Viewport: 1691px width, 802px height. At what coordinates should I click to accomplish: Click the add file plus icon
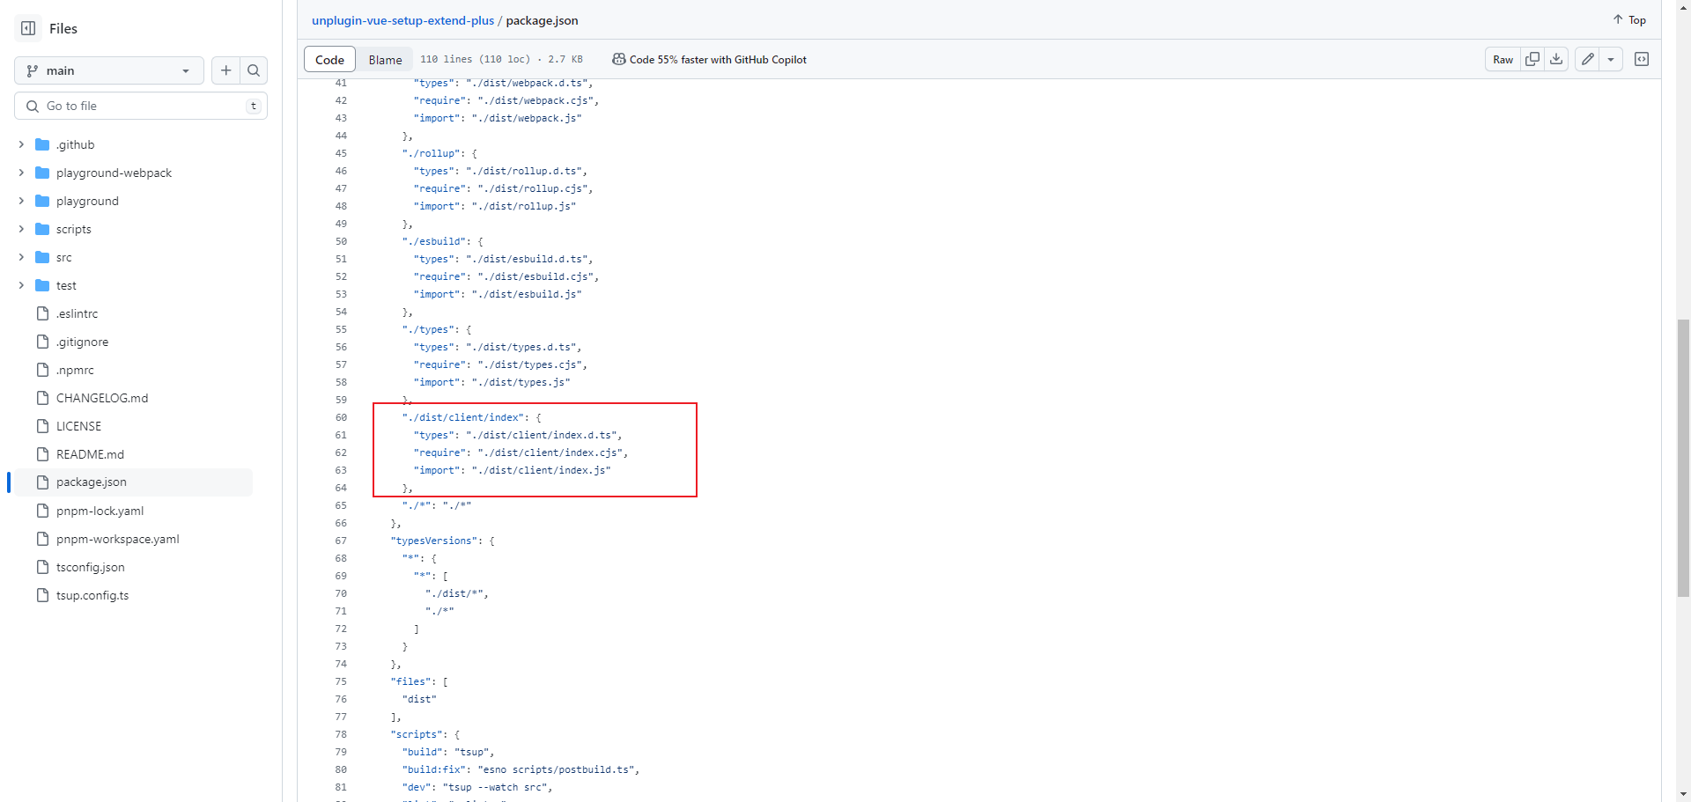click(x=226, y=70)
